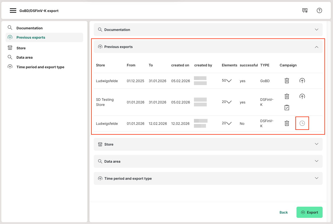Expand the 50 elements dropdown
This screenshot has width=333, height=224.
pos(229,81)
